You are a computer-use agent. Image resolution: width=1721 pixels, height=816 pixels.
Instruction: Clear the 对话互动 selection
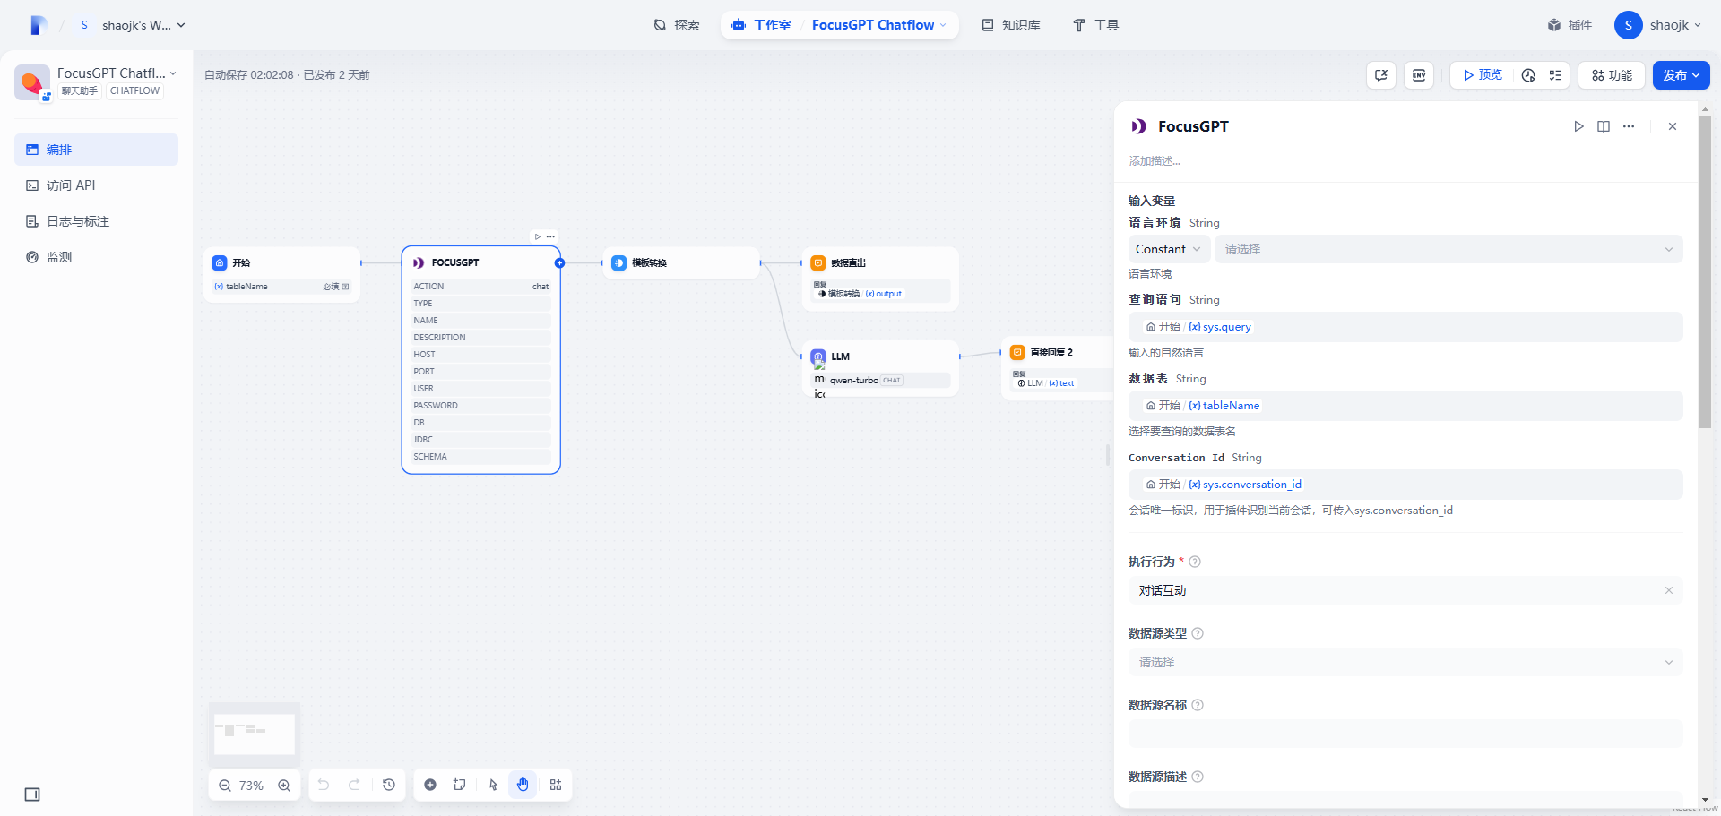click(1669, 590)
